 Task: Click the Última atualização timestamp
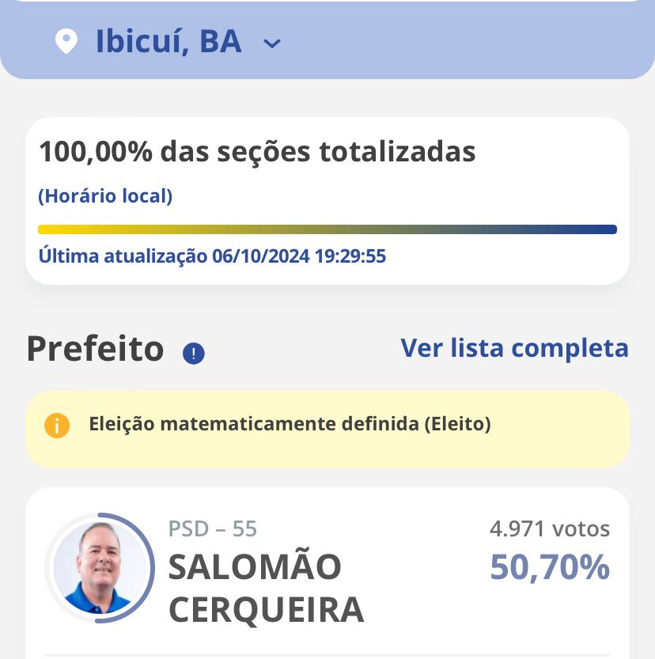tap(212, 256)
